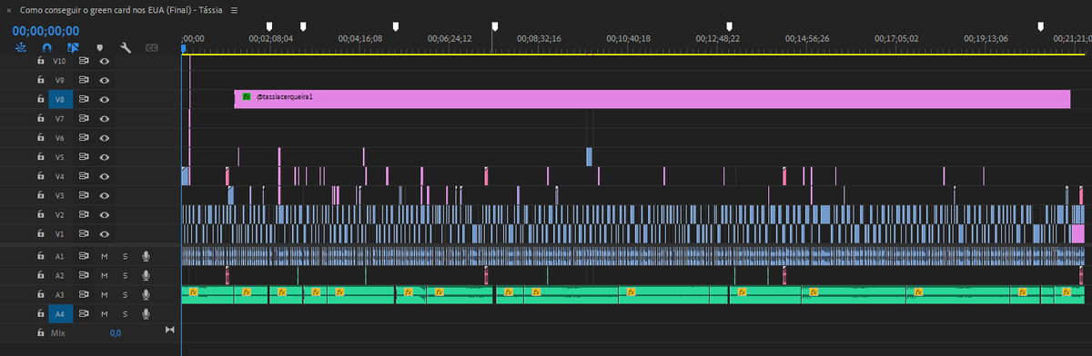Toggle track targeting for V3
1092x356 pixels.
click(x=60, y=195)
